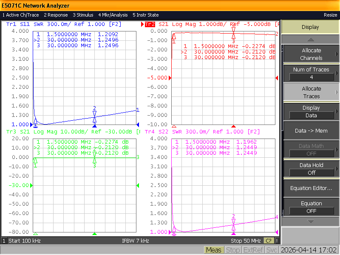This screenshot has width=340, height=255.
Task: Select the Tr1 S11 SWR trace title
Action: coord(64,24)
